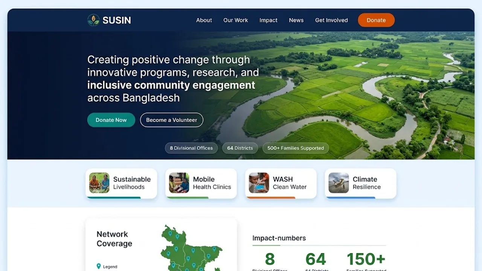This screenshot has width=482, height=271.
Task: Open the Our Work menu item
Action: click(x=236, y=20)
